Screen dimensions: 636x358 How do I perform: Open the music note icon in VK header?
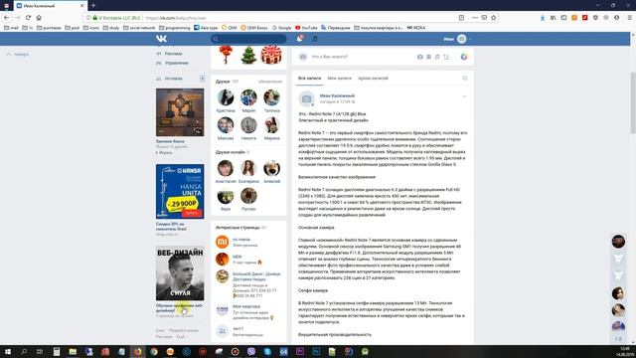tap(315, 39)
